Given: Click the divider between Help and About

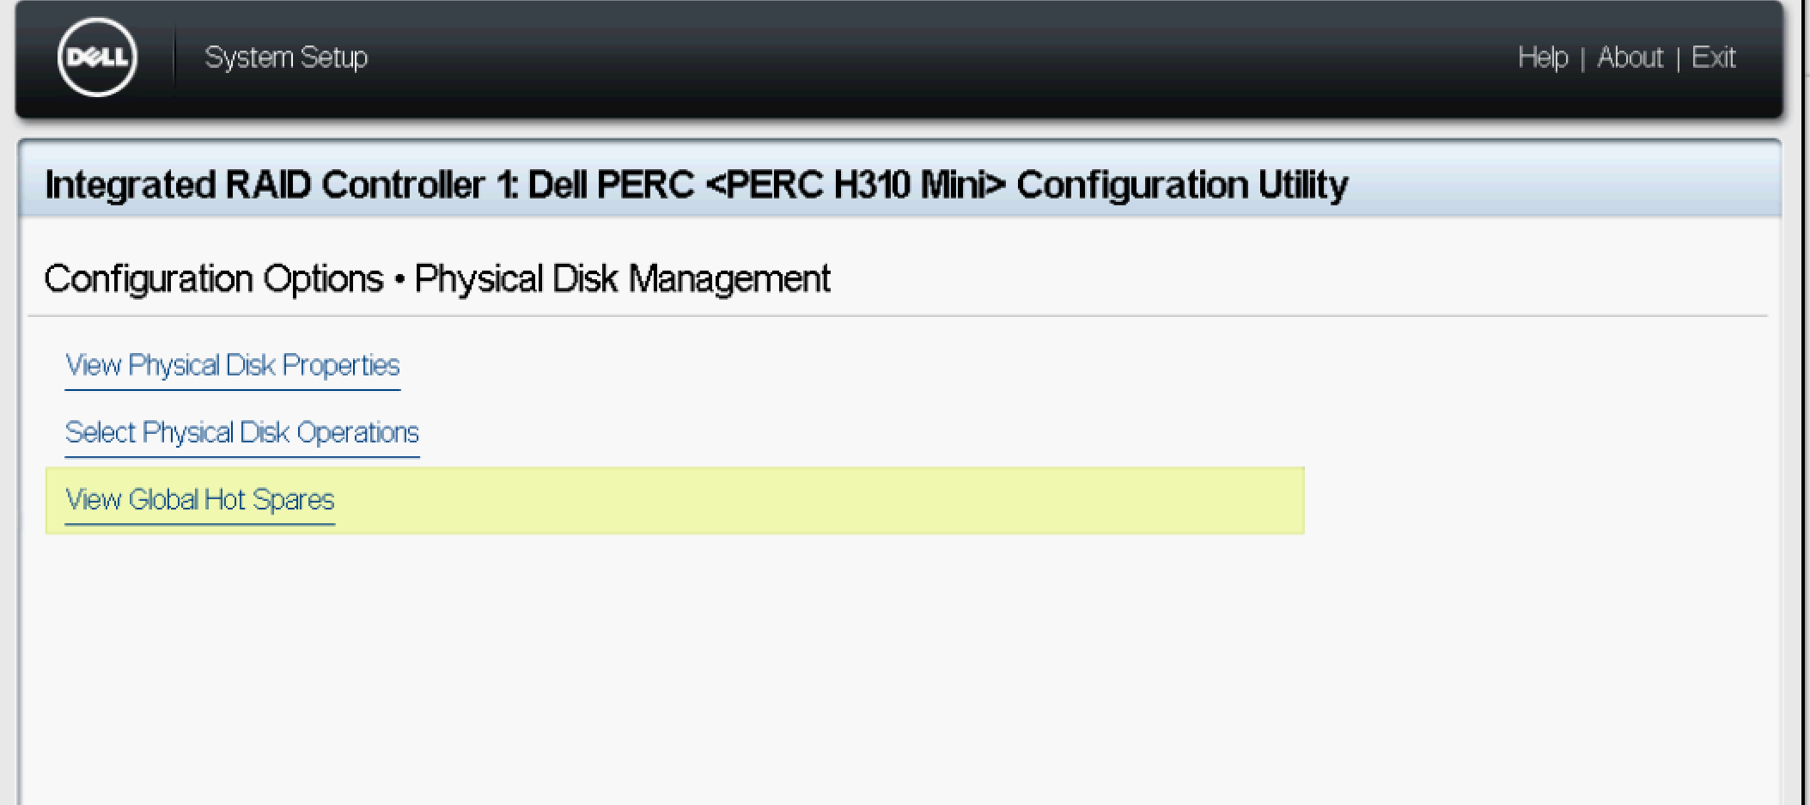Looking at the screenshot, I should 1582,59.
